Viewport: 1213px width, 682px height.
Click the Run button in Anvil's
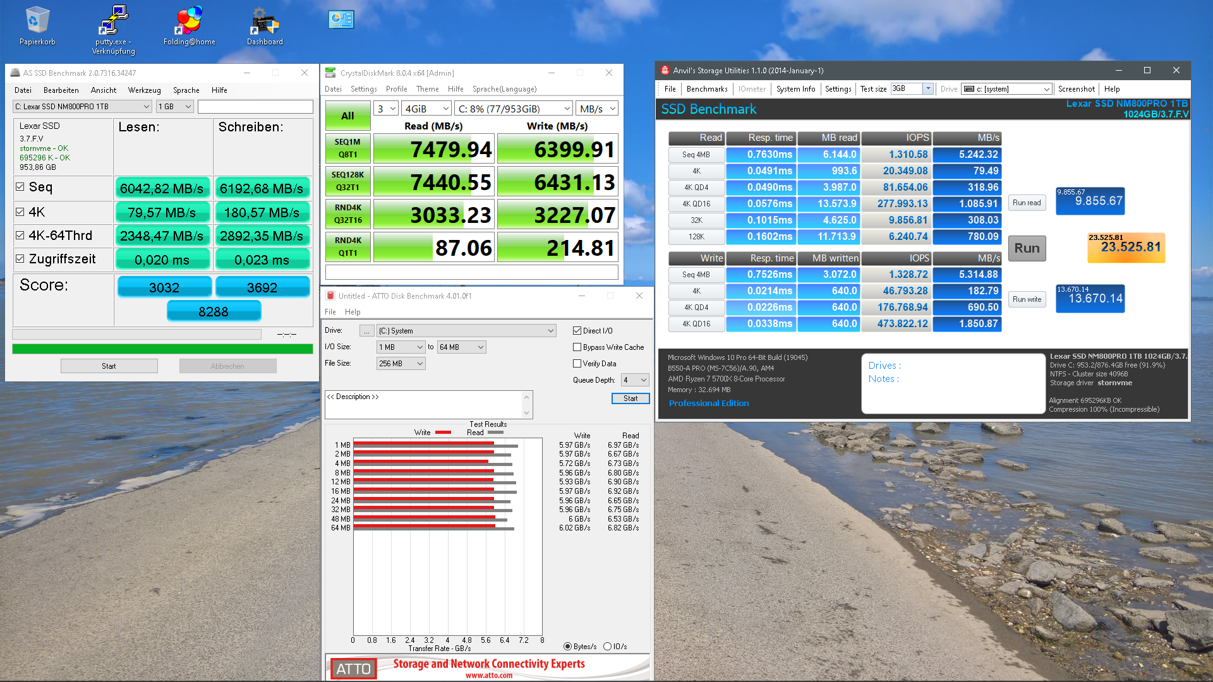(x=1027, y=248)
